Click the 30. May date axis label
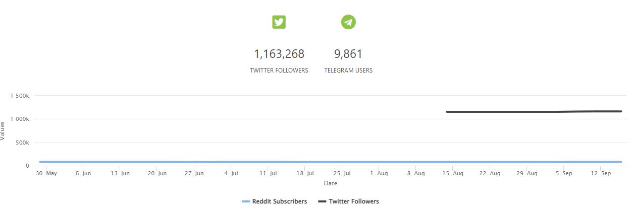Image resolution: width=635 pixels, height=210 pixels. coord(46,174)
